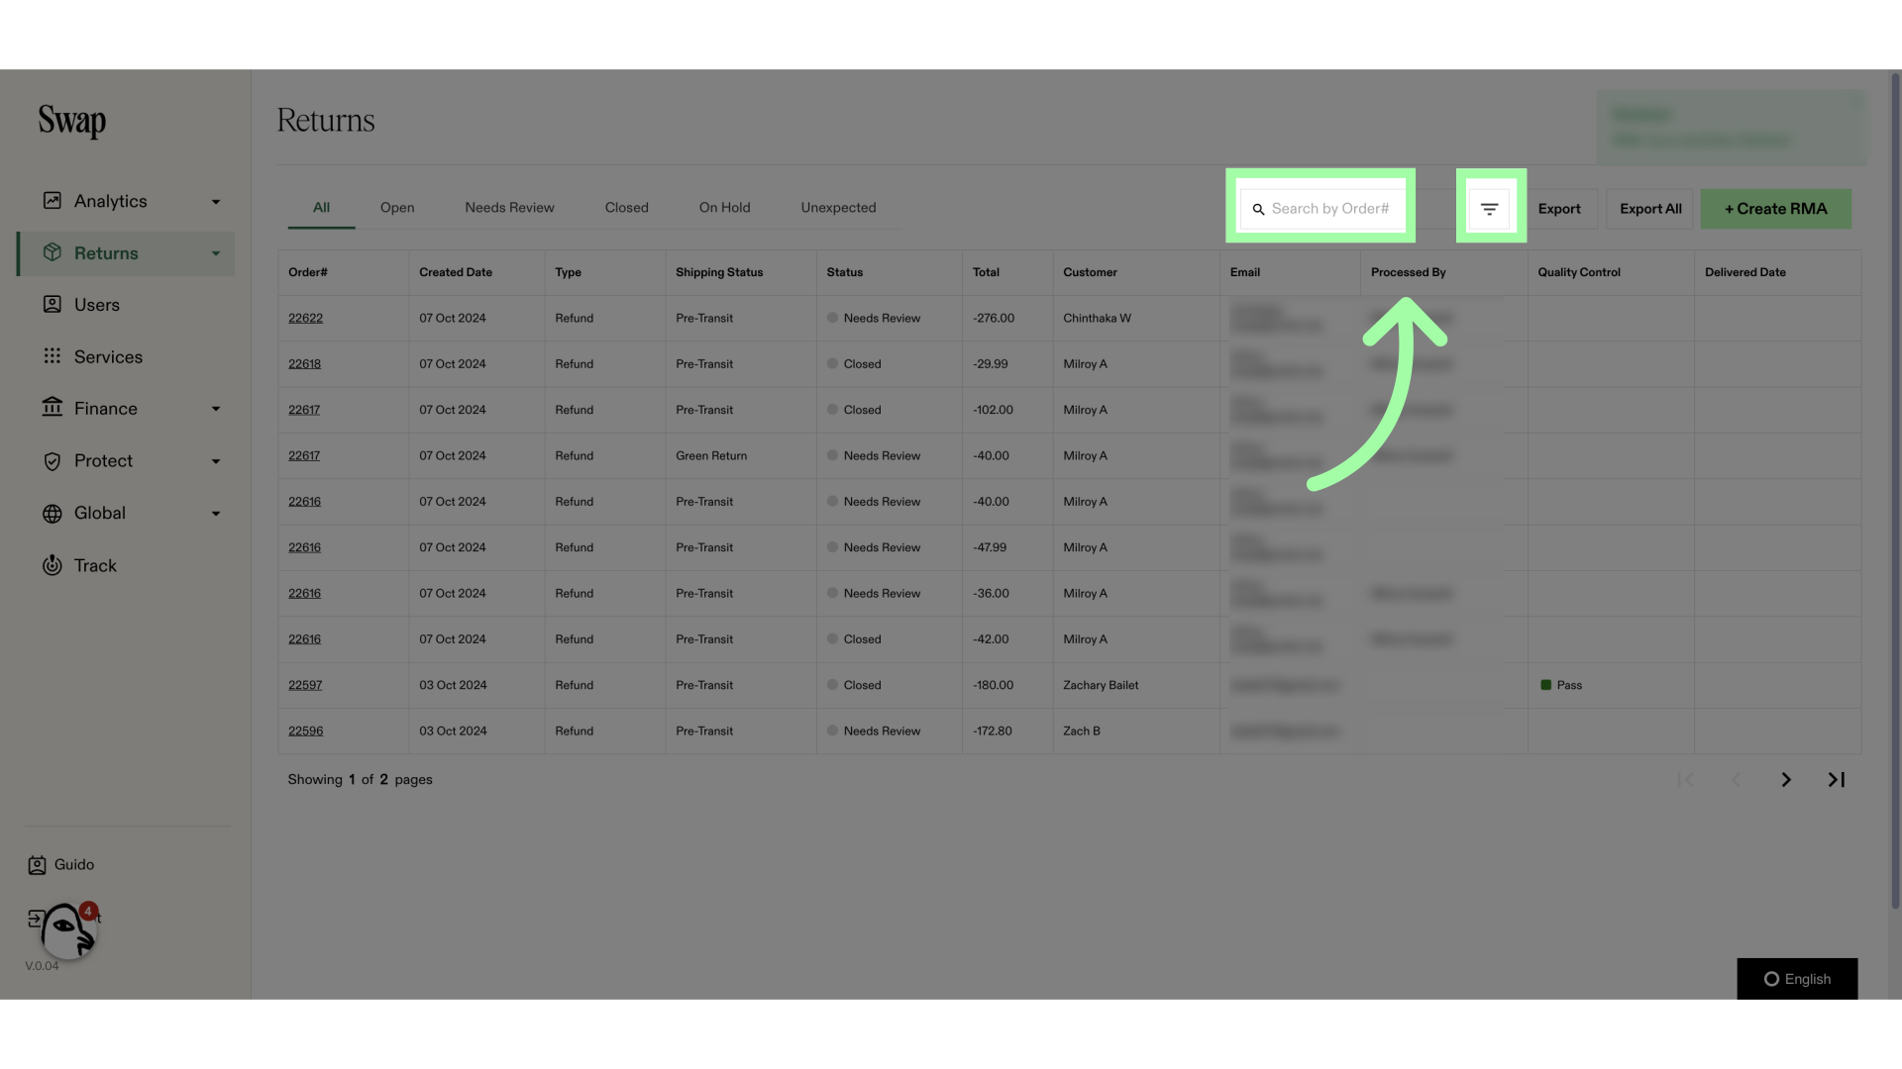Navigate to the next page of results
This screenshot has width=1902, height=1069.
(1786, 779)
